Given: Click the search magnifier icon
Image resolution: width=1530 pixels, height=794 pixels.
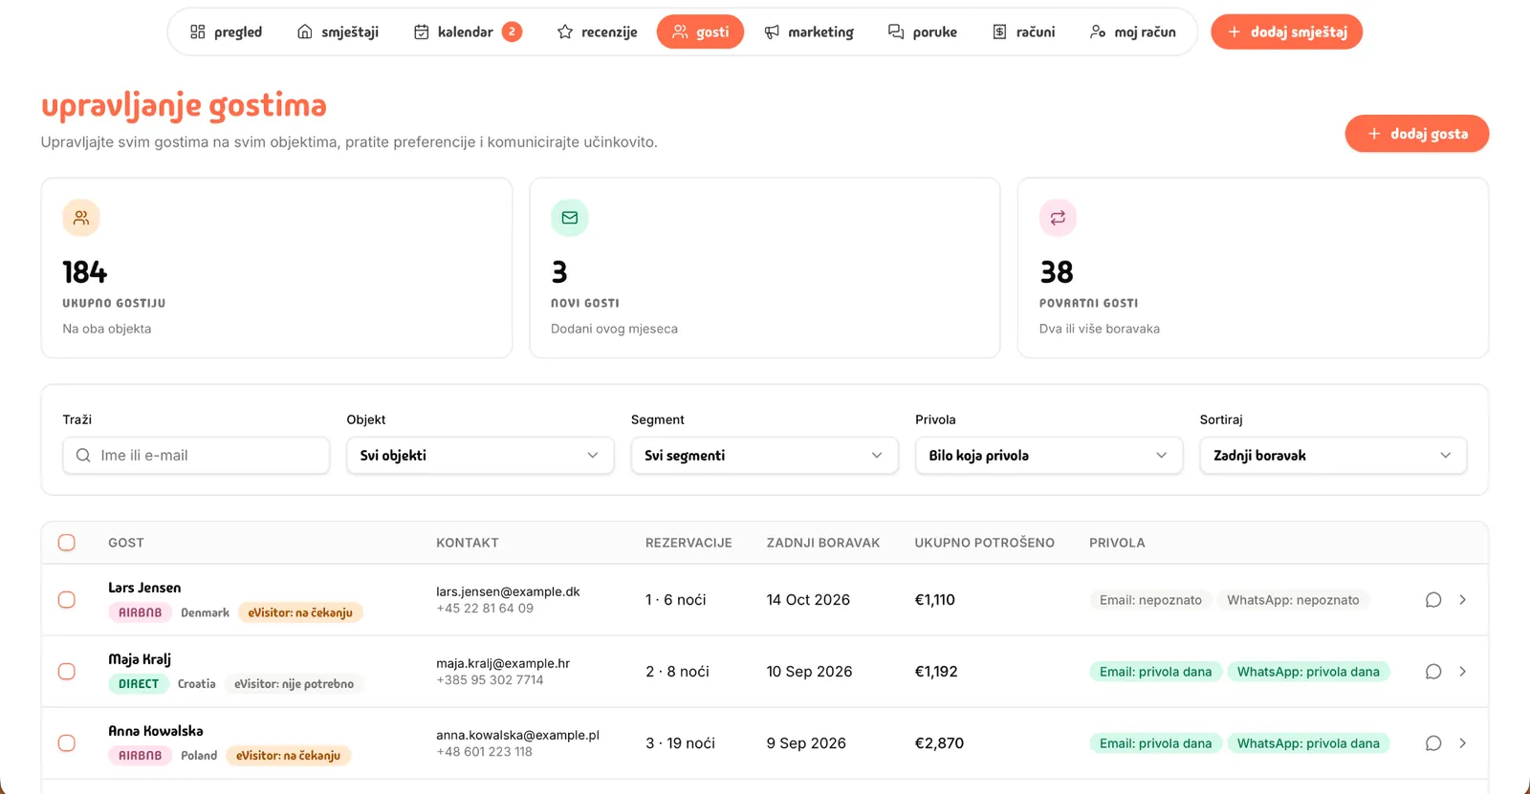Looking at the screenshot, I should click(x=83, y=456).
